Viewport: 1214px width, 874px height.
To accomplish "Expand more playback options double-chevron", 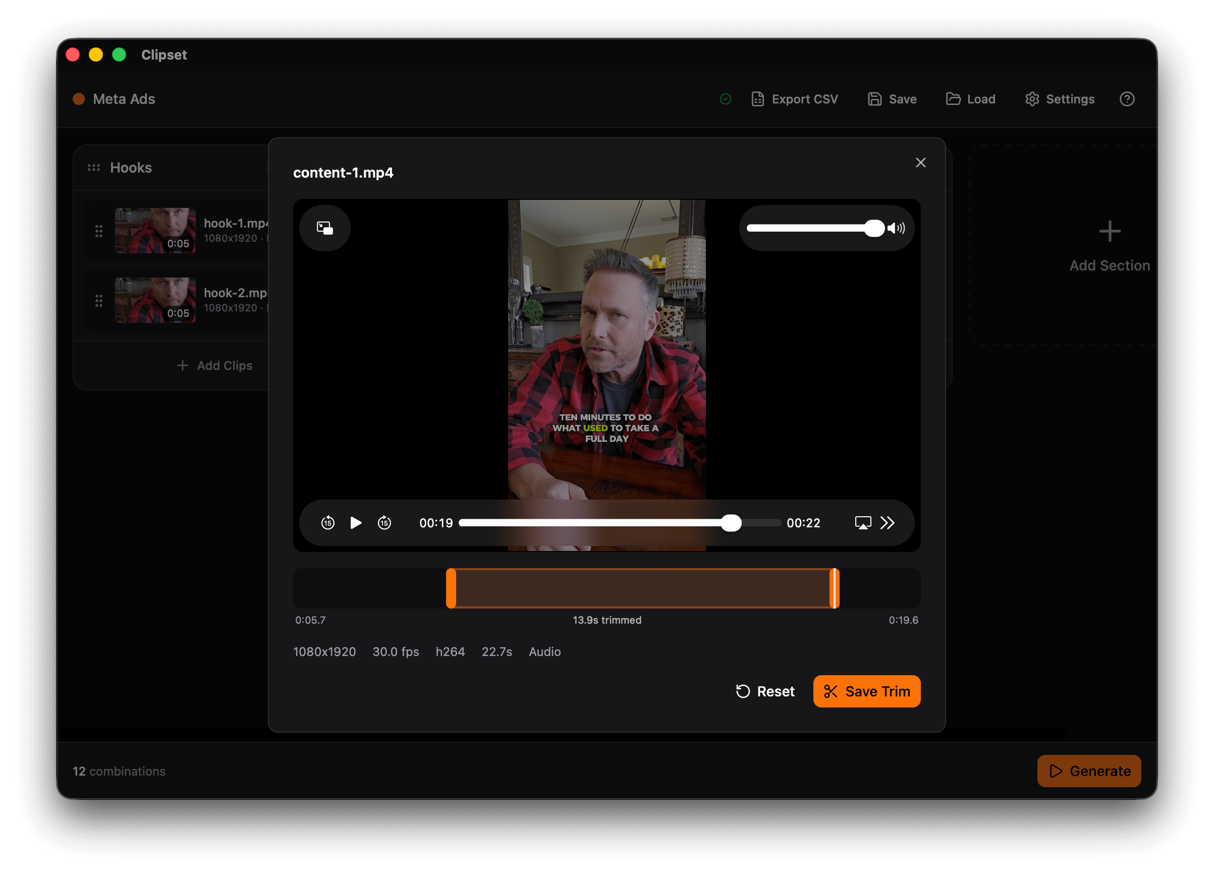I will [888, 523].
